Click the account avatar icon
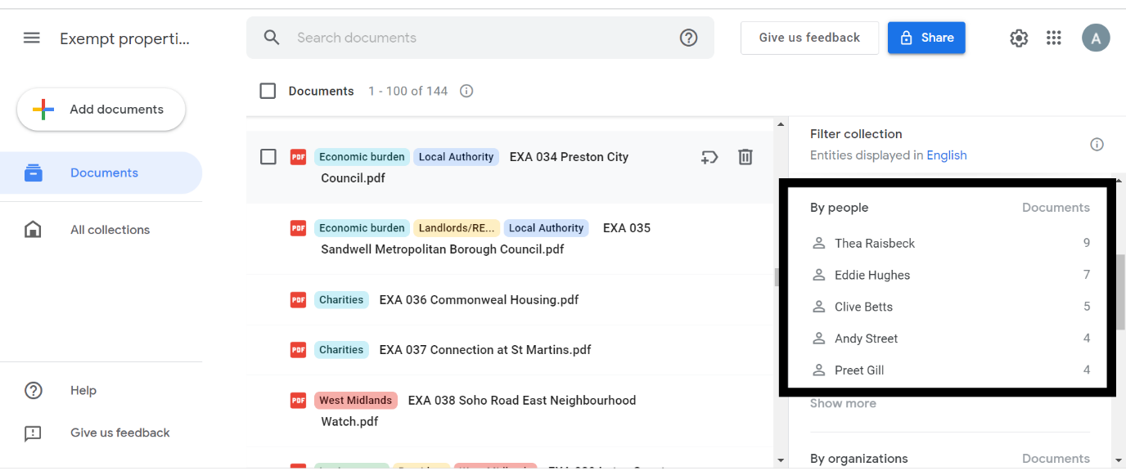This screenshot has height=471, width=1126. [x=1095, y=38]
